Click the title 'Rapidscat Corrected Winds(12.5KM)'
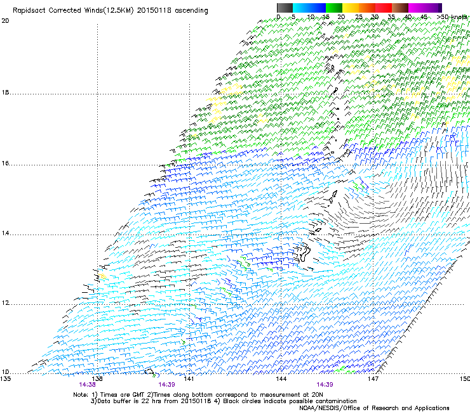 click(x=73, y=11)
